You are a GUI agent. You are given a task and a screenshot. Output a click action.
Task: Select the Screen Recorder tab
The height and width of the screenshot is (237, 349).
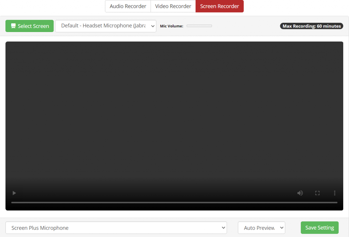(x=219, y=6)
